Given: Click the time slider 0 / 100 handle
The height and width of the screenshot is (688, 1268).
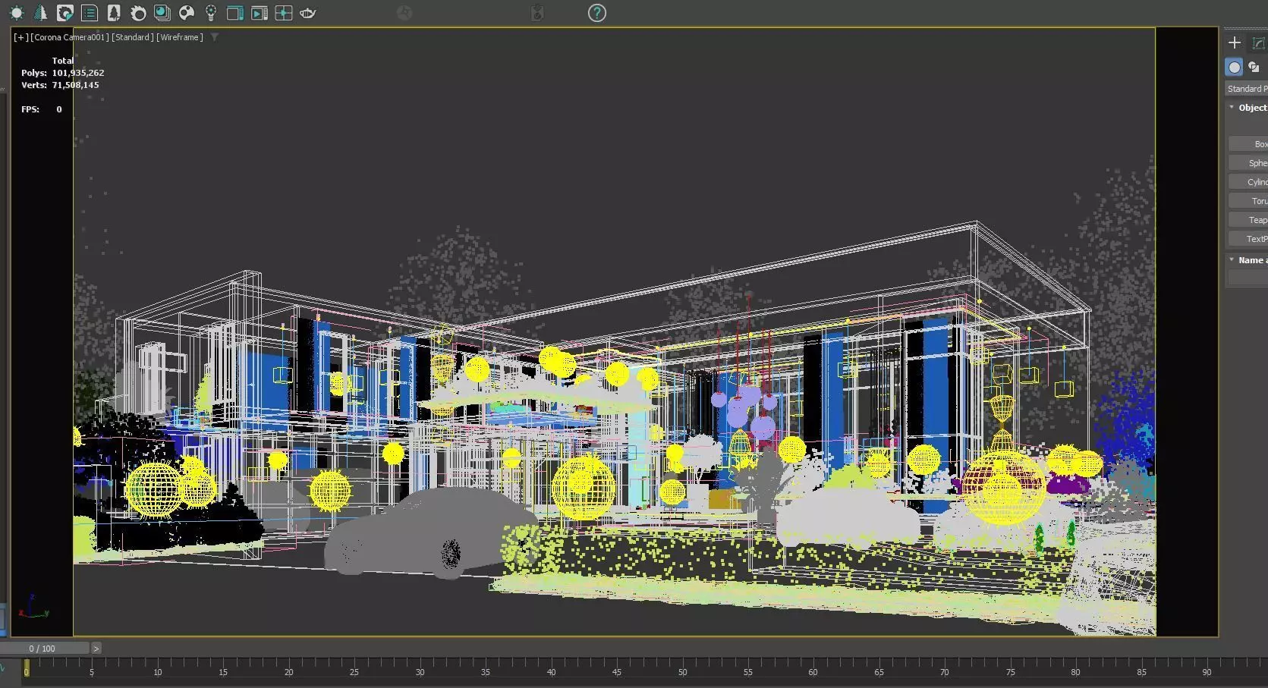Looking at the screenshot, I should pyautogui.click(x=45, y=649).
